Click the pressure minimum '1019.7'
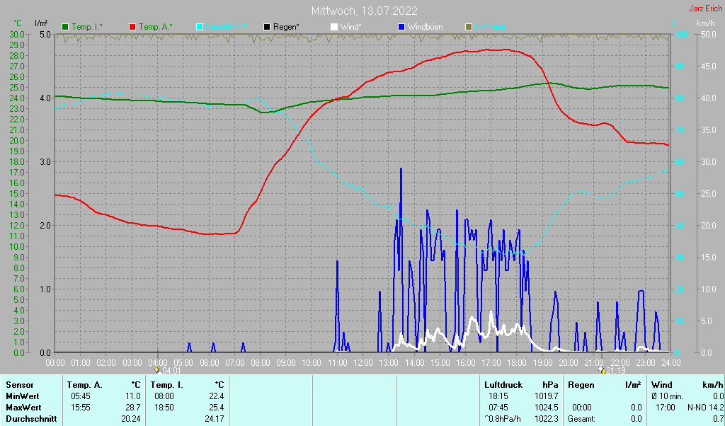This screenshot has width=725, height=426. pyautogui.click(x=546, y=396)
